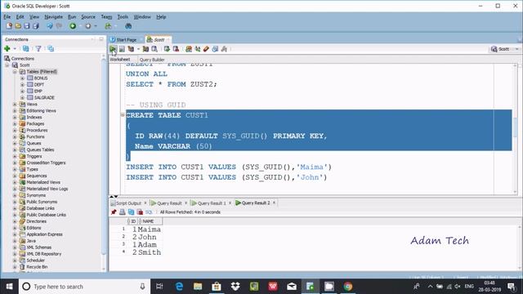The width and height of the screenshot is (523, 294).
Task: Click the print icon in result toolbar
Action: click(x=123, y=212)
